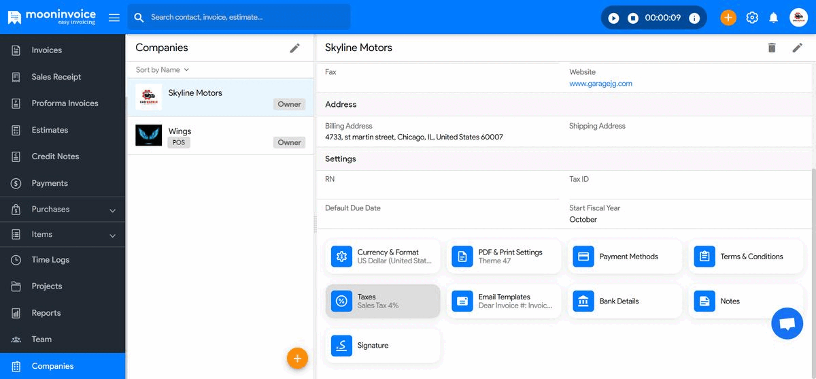The height and width of the screenshot is (379, 816).
Task: Open the Sort by Name dropdown
Action: pyautogui.click(x=163, y=70)
